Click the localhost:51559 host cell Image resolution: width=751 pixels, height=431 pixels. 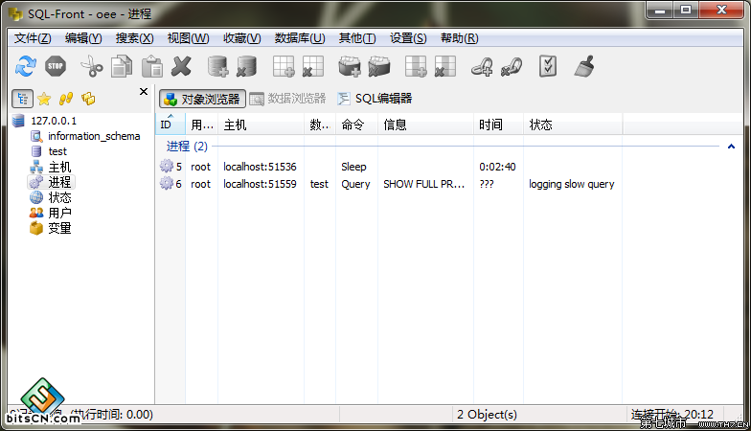260,184
